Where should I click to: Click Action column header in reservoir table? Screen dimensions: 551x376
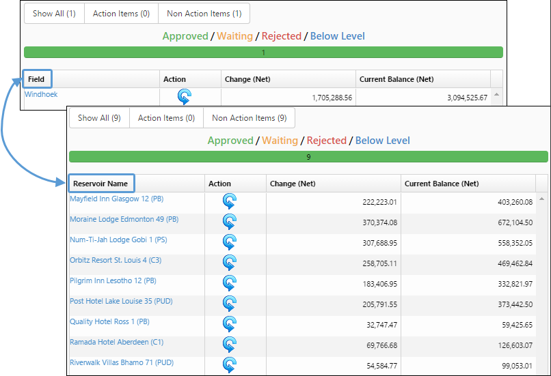(x=235, y=184)
